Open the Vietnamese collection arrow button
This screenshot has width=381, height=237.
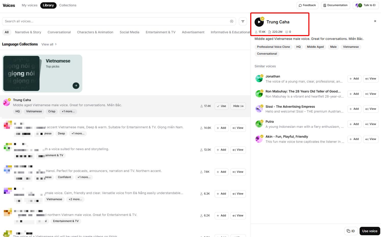(x=76, y=86)
